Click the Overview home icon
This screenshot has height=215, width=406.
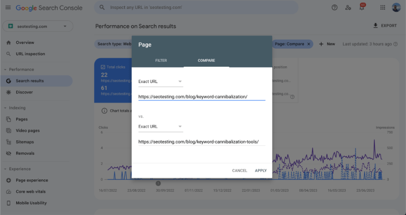tap(8, 43)
